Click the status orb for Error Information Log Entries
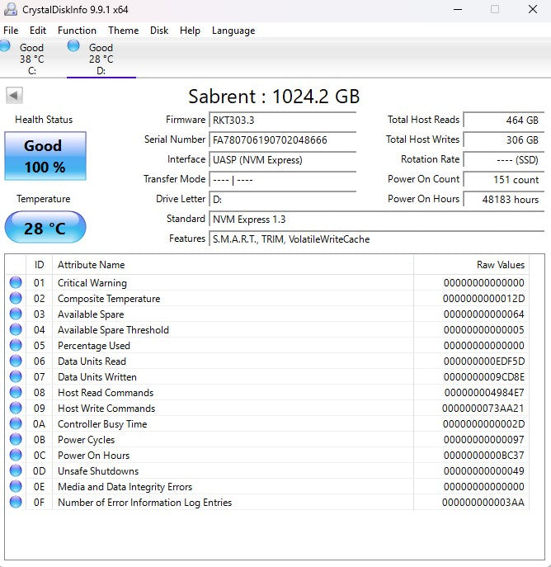The image size is (551, 567). tap(16, 502)
